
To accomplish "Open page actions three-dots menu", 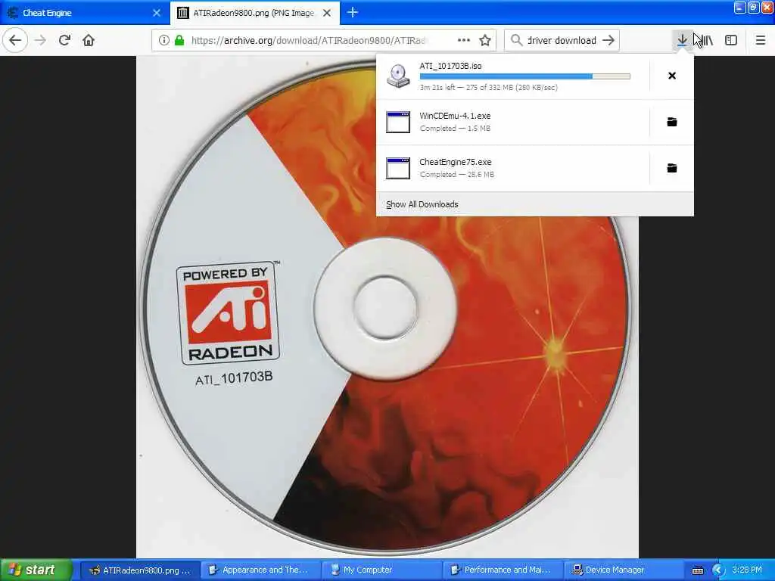I will click(464, 41).
